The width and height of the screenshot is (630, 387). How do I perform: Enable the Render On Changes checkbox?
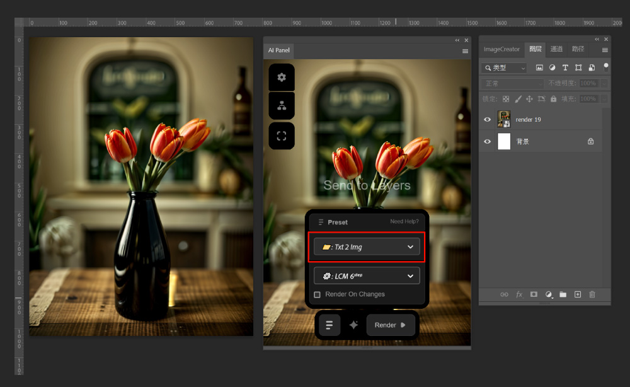318,294
